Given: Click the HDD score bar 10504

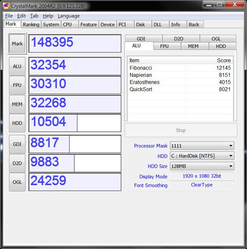Looking at the screenshot, I should [x=75, y=123].
